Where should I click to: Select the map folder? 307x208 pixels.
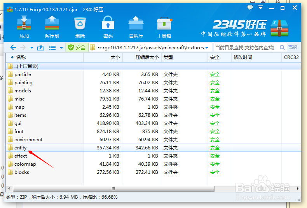tap(153, 107)
